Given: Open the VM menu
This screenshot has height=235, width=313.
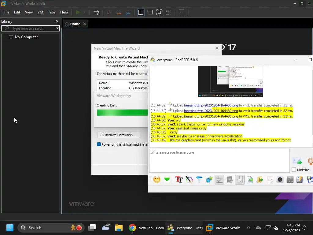Looking at the screenshot, I should [x=40, y=12].
